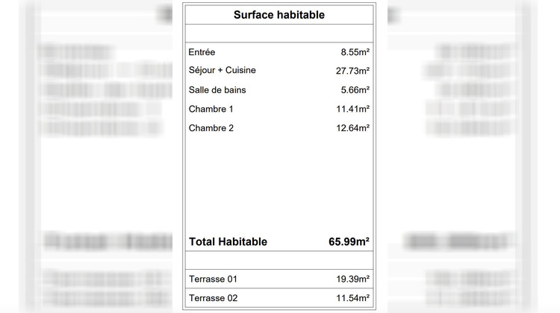Viewport: 560px width, 313px height.
Task: Select the "Salle de bains" label
Action: (217, 90)
